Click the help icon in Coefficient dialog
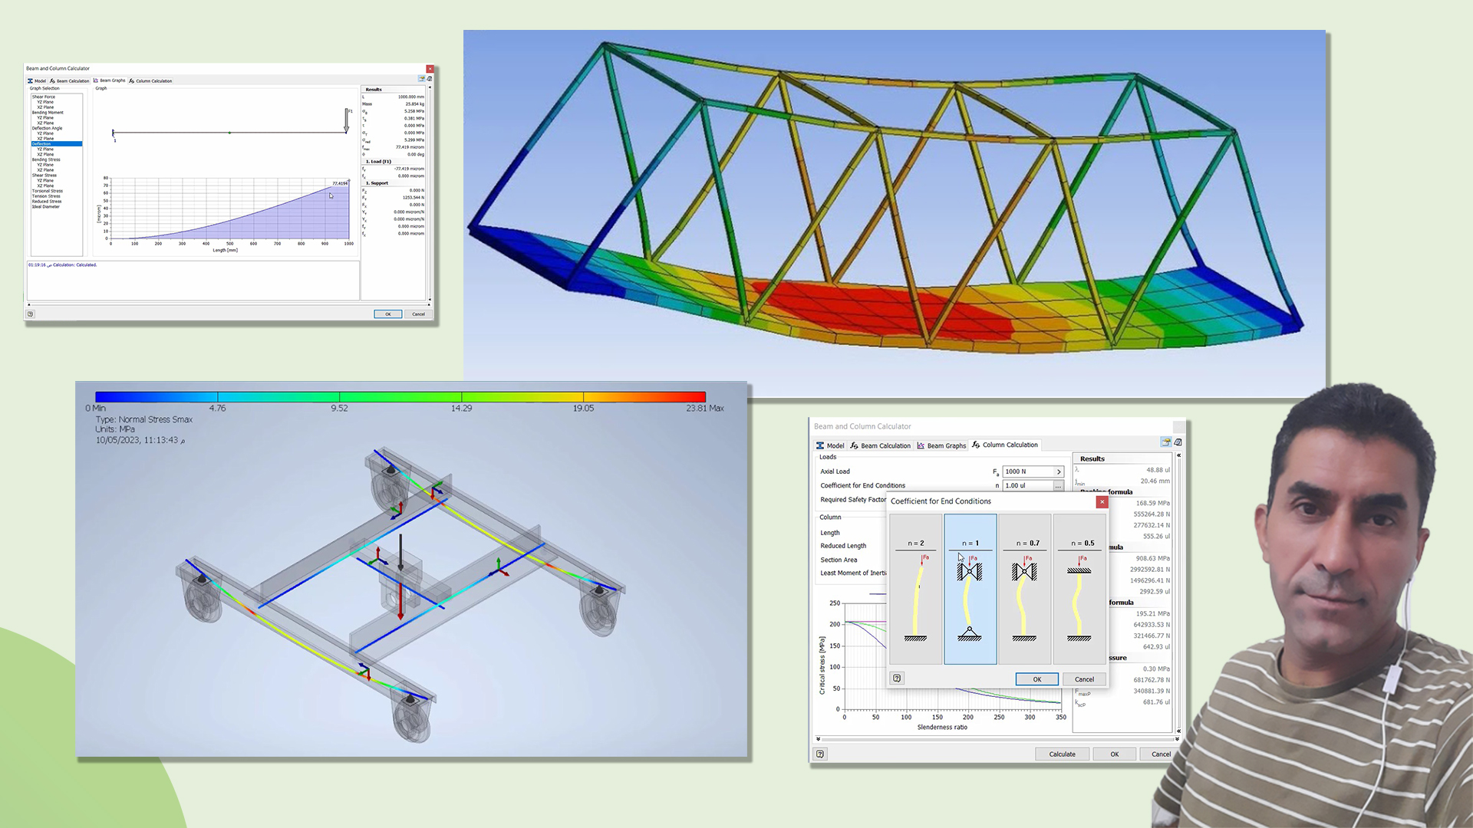This screenshot has width=1473, height=828. [x=897, y=678]
